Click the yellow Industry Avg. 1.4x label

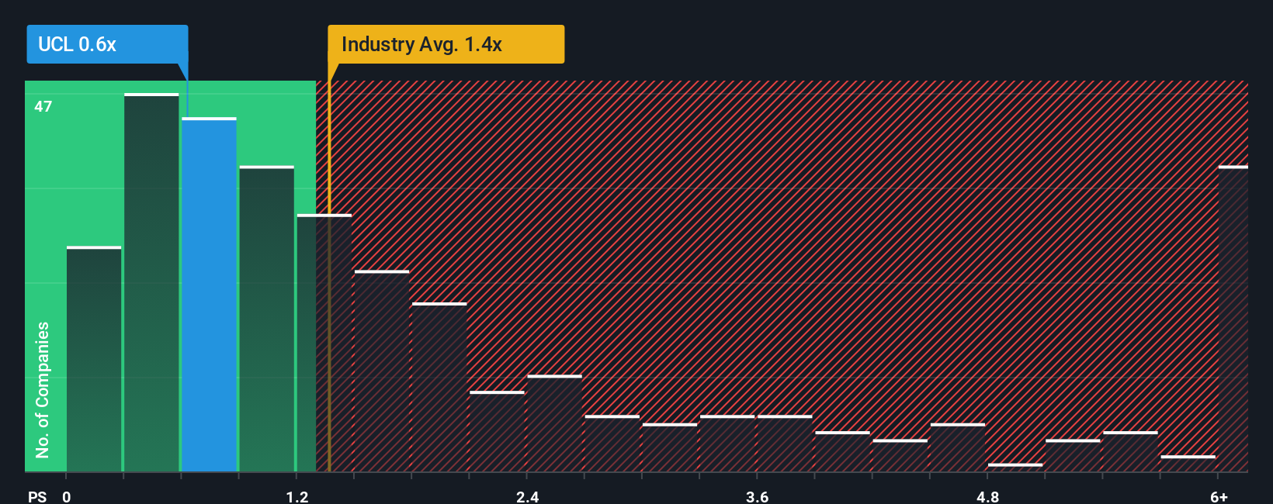pos(446,44)
